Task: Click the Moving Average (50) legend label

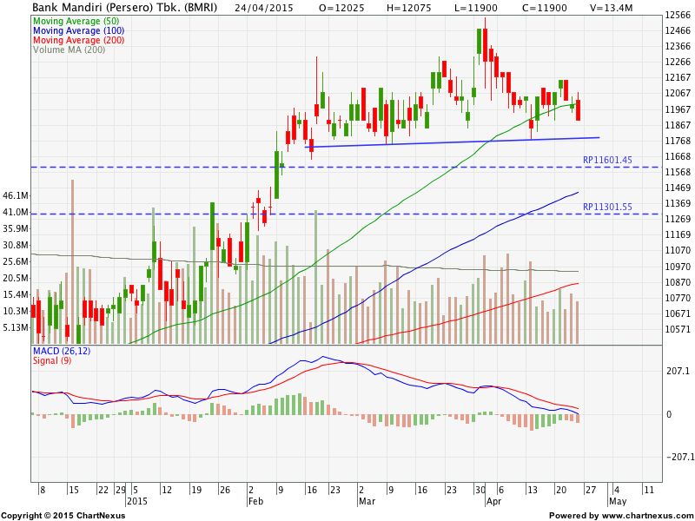Action: (76, 20)
